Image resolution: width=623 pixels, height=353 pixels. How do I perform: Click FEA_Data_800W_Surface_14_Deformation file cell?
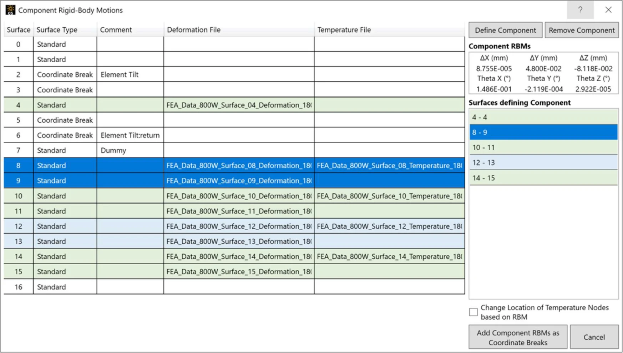pos(239,256)
